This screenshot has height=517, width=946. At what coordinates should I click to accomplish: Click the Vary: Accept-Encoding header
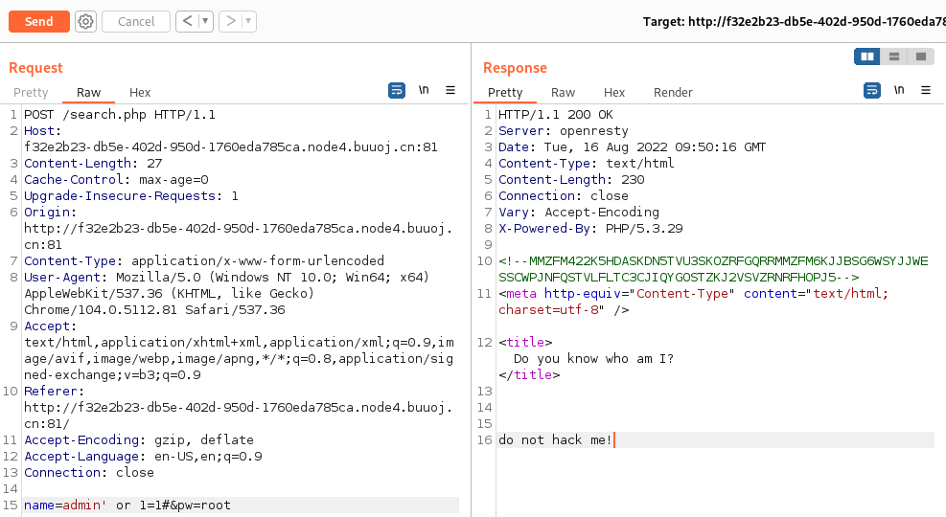click(x=579, y=213)
